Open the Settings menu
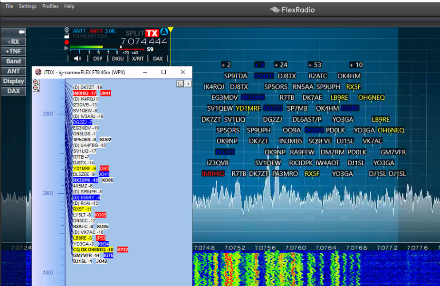Image resolution: width=440 pixels, height=286 pixels. click(x=28, y=6)
